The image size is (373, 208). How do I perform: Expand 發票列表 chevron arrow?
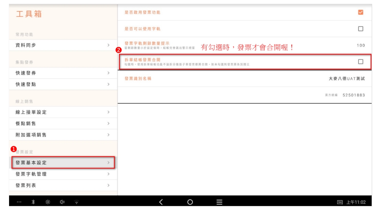point(108,185)
